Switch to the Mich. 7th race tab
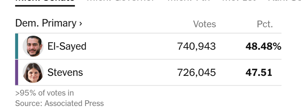This screenshot has width=301, height=112. [188, 1]
